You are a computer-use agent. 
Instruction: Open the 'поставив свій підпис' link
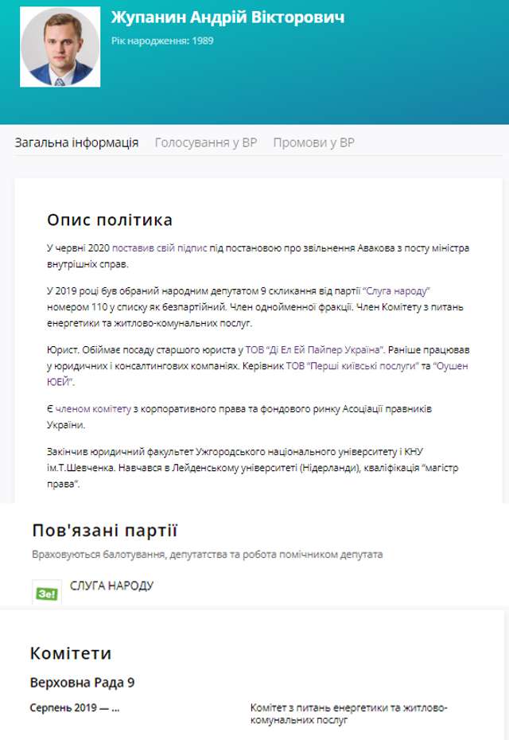point(160,248)
